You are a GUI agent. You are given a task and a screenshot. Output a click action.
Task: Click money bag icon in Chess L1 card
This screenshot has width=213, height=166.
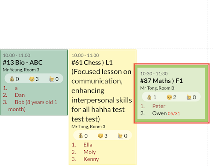81,136
